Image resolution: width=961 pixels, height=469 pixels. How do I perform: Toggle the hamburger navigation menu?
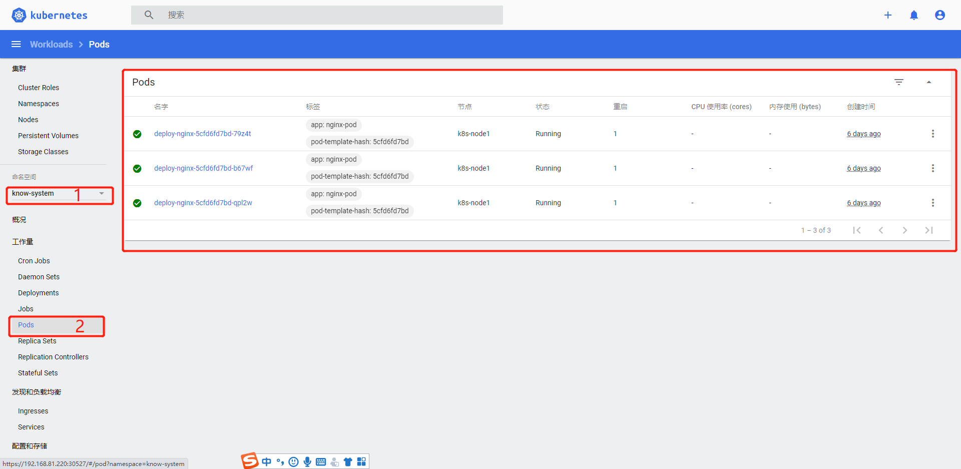tap(16, 44)
